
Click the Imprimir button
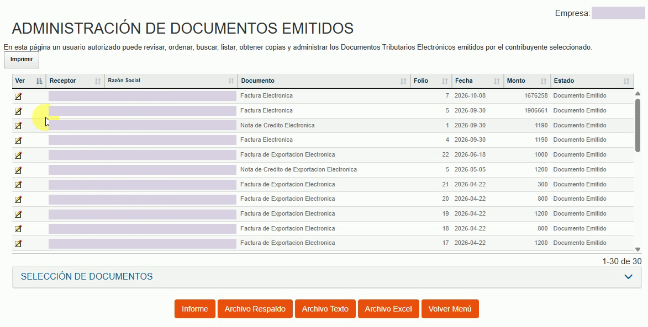[x=22, y=60]
